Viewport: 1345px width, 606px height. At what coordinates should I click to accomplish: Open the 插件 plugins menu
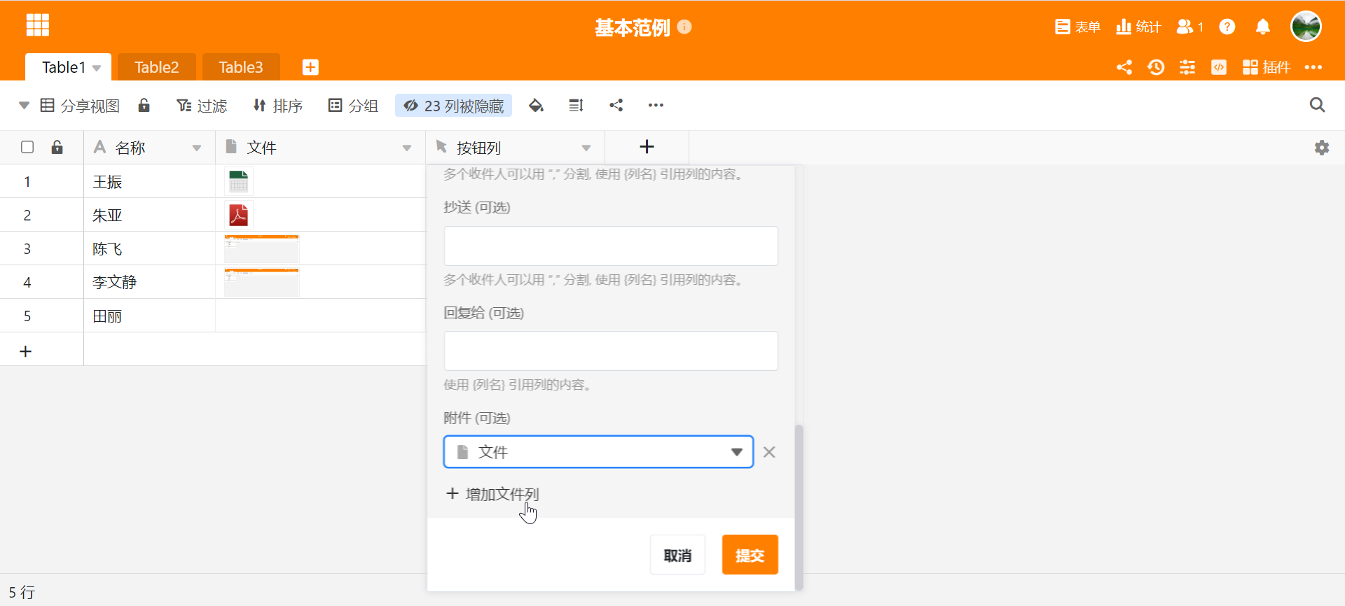[x=1266, y=67]
